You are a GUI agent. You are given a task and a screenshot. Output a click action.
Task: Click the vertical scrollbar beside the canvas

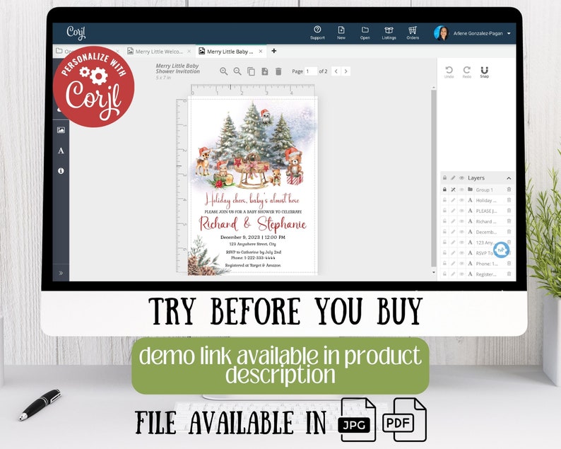pos(434,179)
